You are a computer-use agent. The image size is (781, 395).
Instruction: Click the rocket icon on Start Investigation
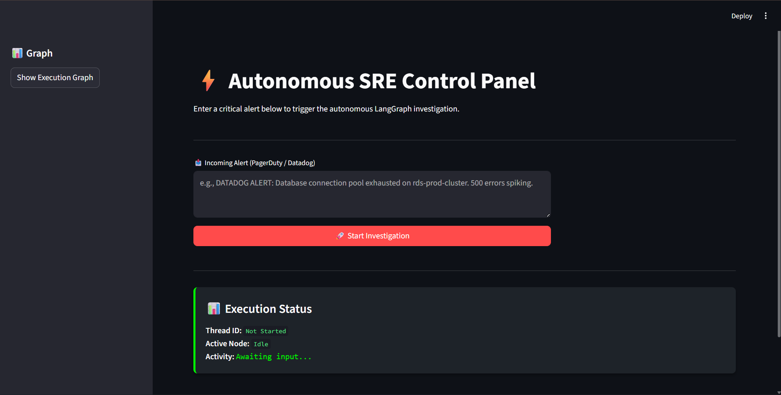(340, 236)
